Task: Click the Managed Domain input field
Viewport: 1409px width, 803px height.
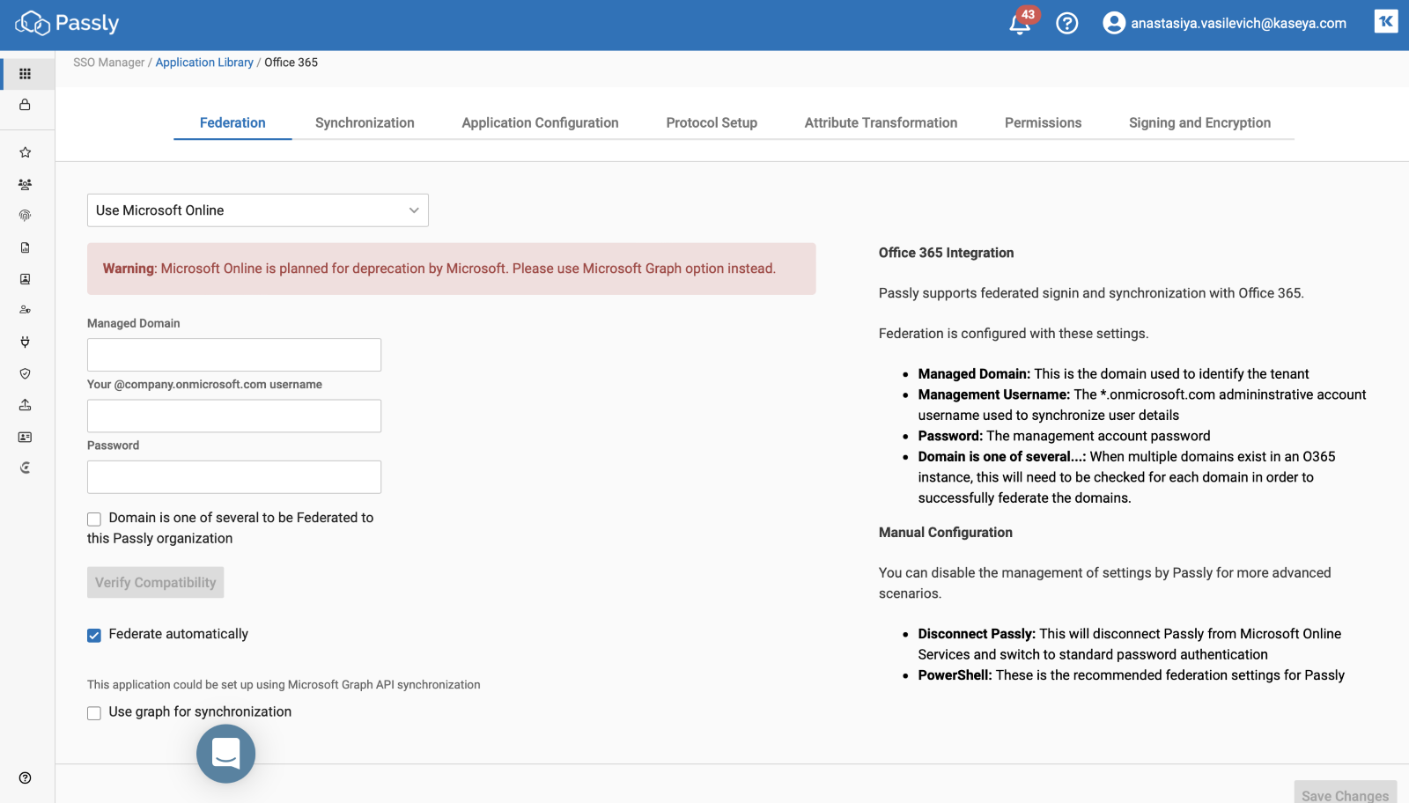Action: 234,355
